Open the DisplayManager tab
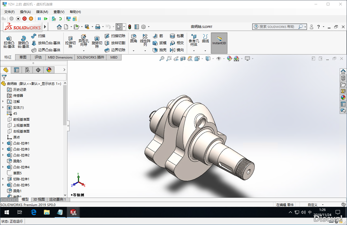The image size is (347, 225). [x=49, y=70]
